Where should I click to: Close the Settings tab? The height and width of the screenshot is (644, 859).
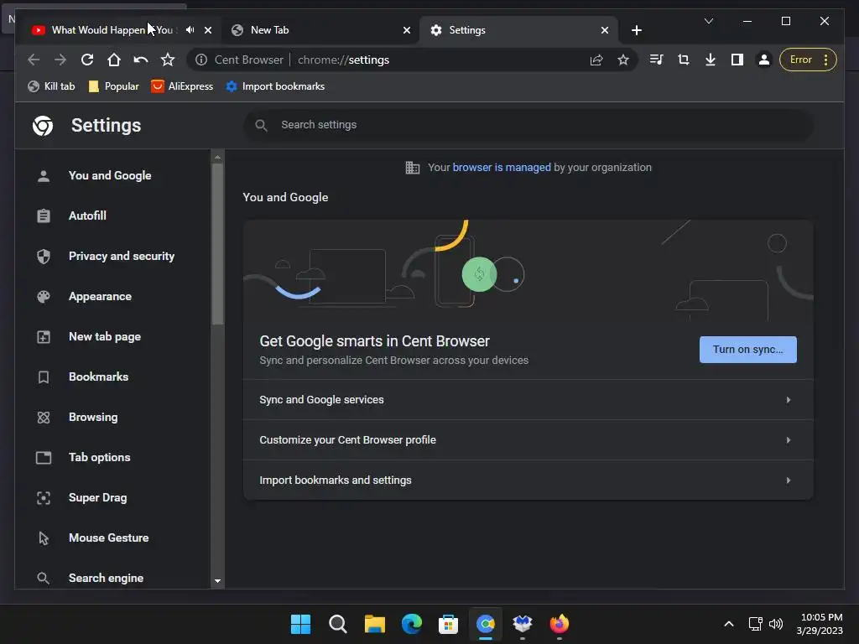point(605,30)
